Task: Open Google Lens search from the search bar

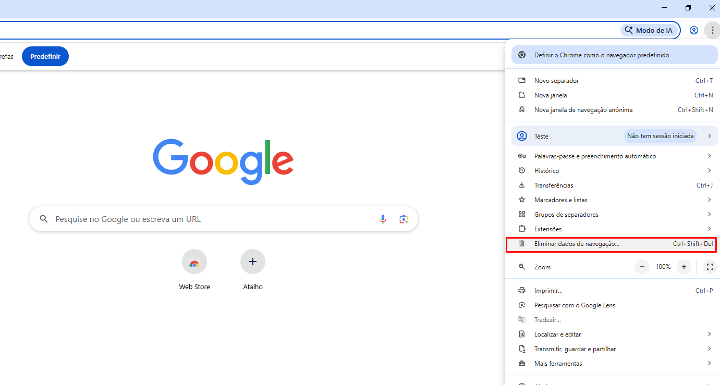Action: click(404, 219)
